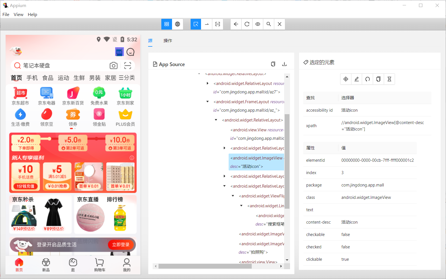Collapse the FrameLayout node with id az_
The width and height of the screenshot is (446, 279).
tap(208, 102)
